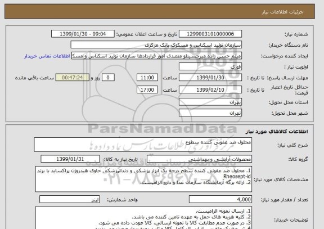Click the label اولویت نیاز
The image size is (324, 229).
pos(296,67)
